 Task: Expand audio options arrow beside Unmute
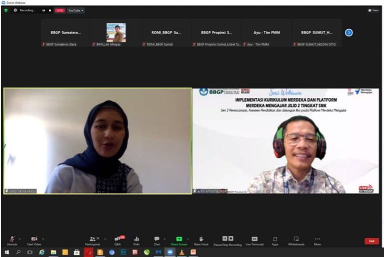click(20, 239)
